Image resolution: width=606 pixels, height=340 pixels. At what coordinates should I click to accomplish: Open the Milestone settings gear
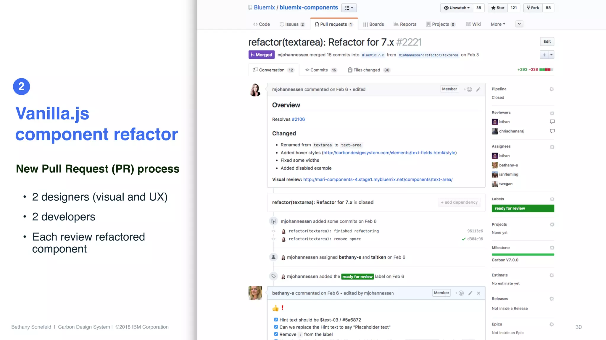pos(552,248)
